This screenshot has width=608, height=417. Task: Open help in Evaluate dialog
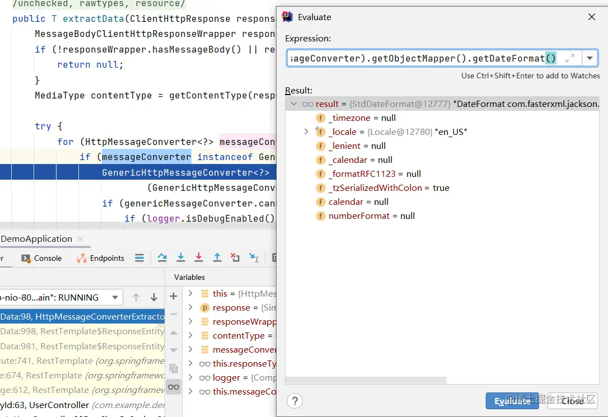pyautogui.click(x=294, y=401)
